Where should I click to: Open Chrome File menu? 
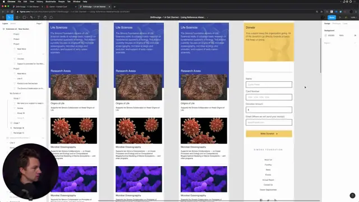coord(19,2)
